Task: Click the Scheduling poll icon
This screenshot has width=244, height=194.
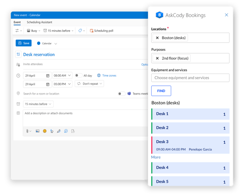Action: (x=91, y=31)
